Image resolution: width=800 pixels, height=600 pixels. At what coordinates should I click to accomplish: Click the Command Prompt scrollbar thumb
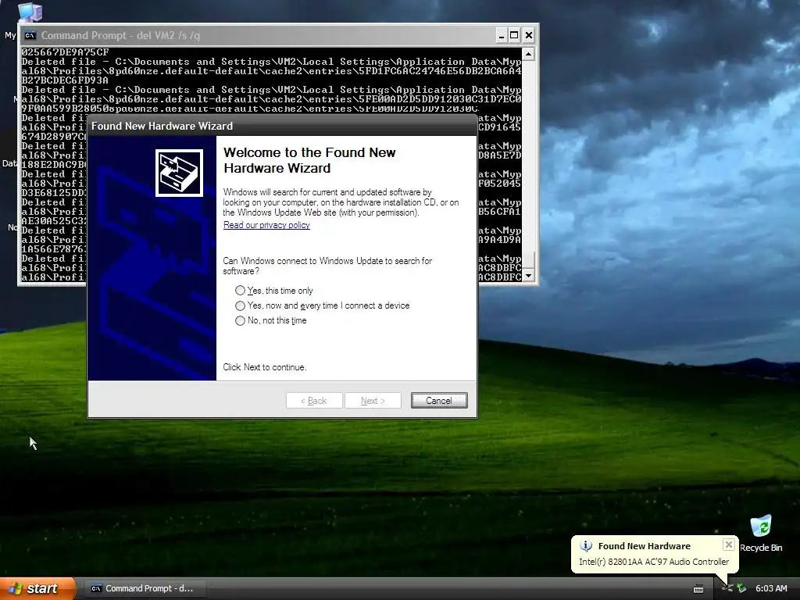point(529,259)
